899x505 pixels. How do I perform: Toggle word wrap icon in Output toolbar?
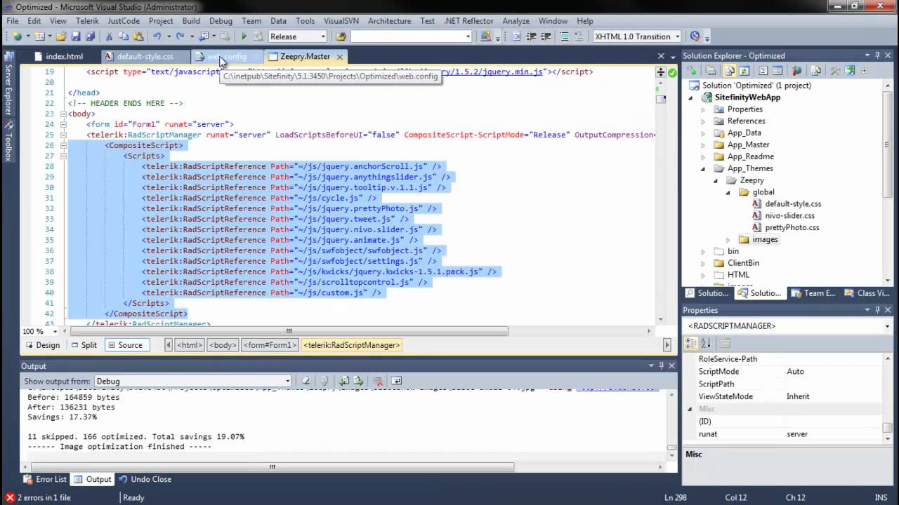point(397,381)
